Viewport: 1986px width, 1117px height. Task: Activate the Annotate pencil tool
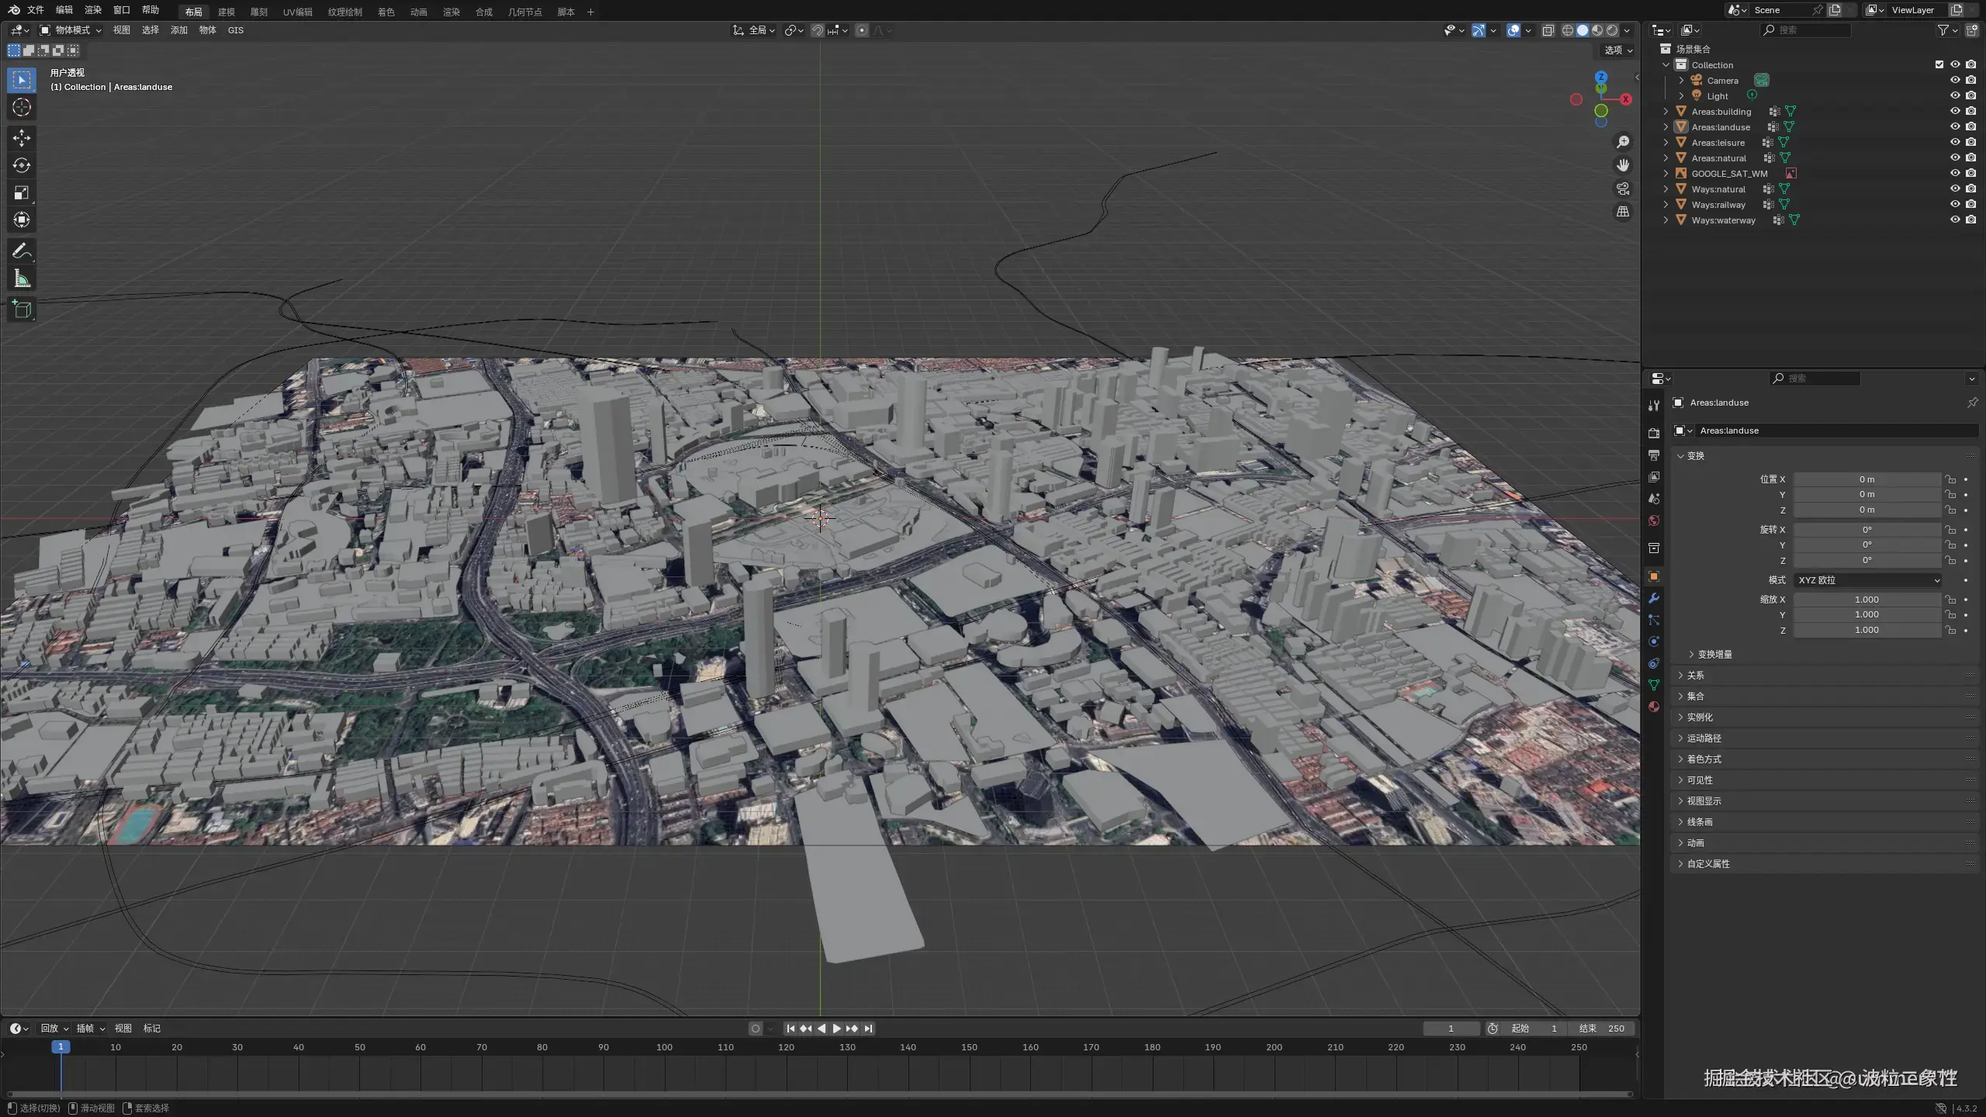pyautogui.click(x=22, y=251)
